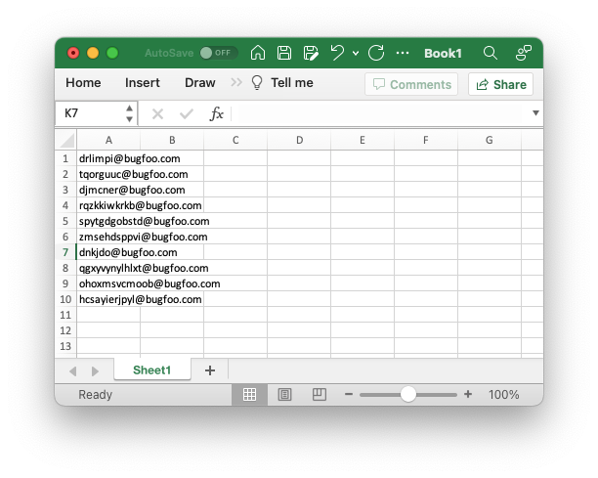The width and height of the screenshot is (598, 478).
Task: Click the 100% zoom level
Action: (503, 395)
